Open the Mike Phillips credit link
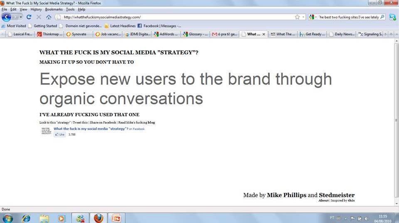The height and width of the screenshot is (223, 399). (286, 195)
